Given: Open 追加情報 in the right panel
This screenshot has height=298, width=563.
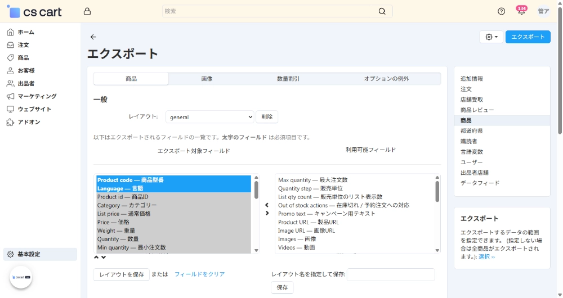Looking at the screenshot, I should (471, 79).
